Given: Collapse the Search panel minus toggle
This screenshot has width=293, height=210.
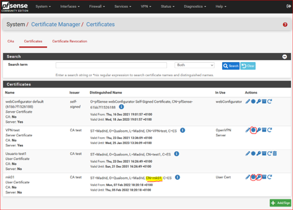Looking at the screenshot, I should click(x=285, y=57).
